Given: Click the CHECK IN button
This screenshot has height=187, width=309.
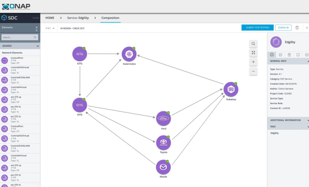Looking at the screenshot, I should click(x=283, y=27).
